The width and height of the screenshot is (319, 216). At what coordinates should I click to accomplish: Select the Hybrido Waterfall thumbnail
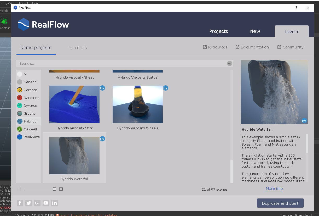coord(74,156)
